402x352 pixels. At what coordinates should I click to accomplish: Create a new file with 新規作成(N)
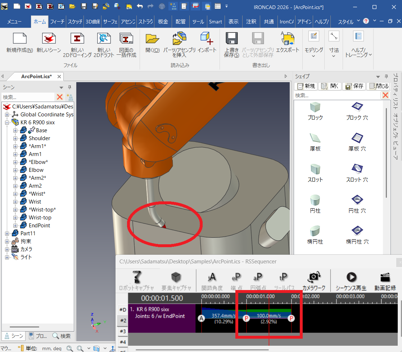point(20,43)
